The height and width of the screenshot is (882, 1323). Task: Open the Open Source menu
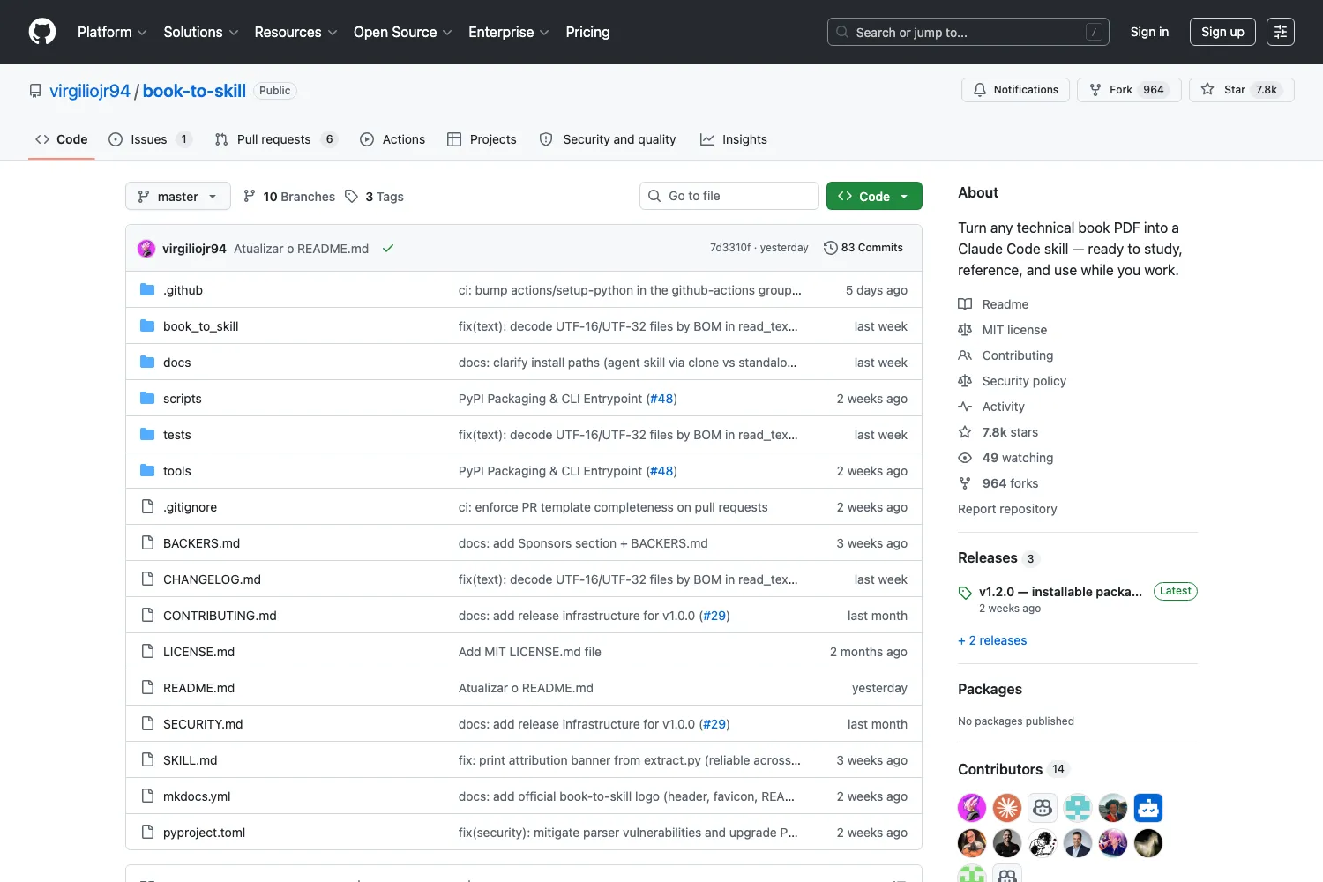403,32
